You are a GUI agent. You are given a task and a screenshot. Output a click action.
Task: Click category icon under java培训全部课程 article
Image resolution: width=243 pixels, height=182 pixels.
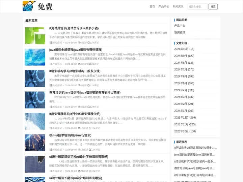coord(51,64)
